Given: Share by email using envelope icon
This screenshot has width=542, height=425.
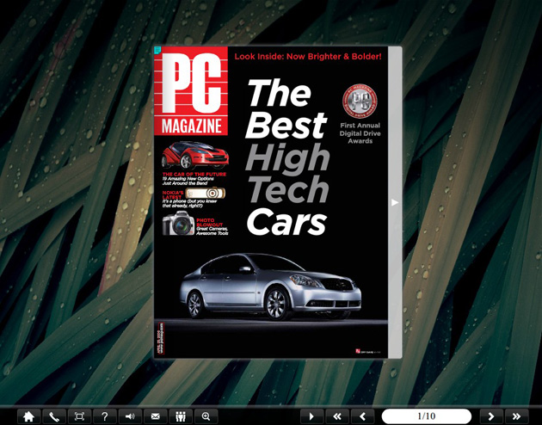Looking at the screenshot, I should point(155,416).
